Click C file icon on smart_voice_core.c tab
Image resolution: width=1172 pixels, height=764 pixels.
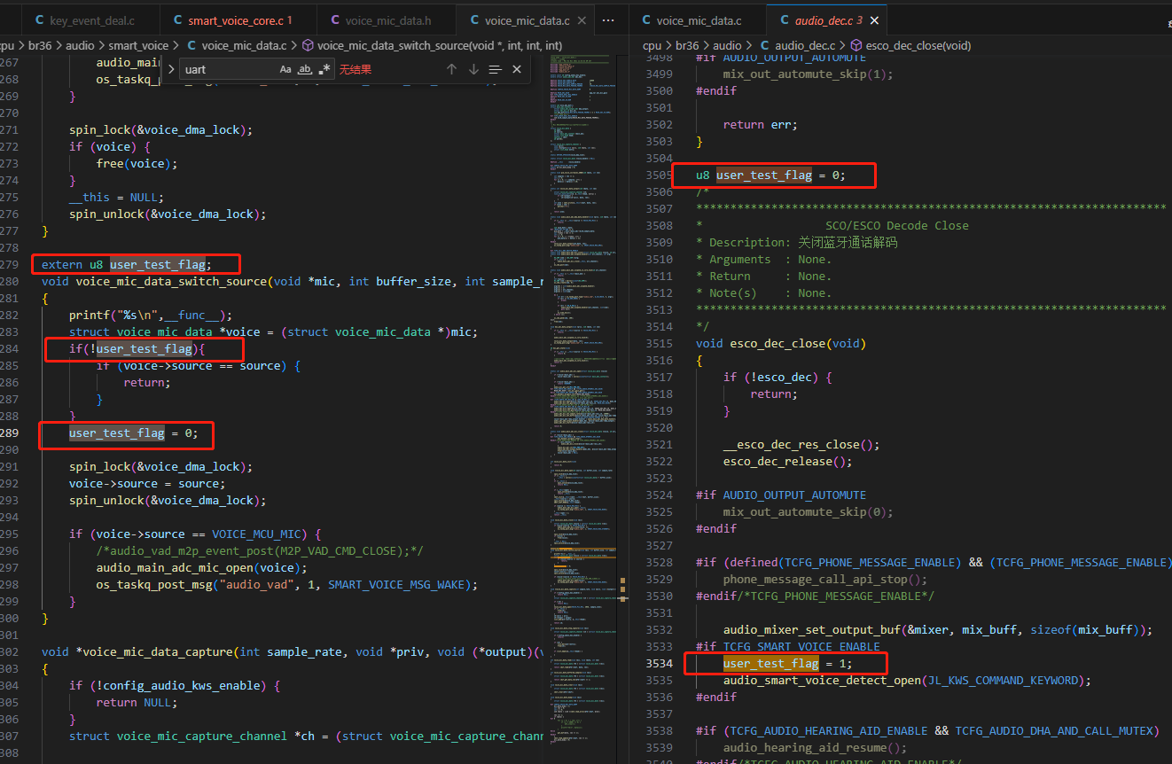pos(176,19)
